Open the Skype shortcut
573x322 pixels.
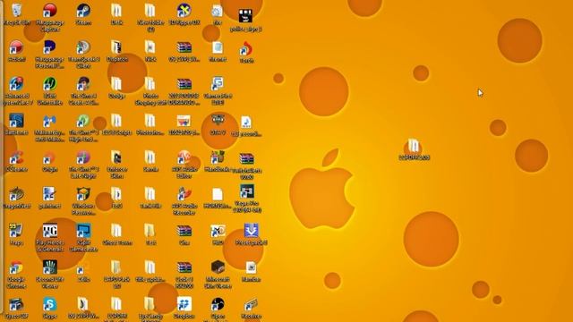[x=50, y=308]
